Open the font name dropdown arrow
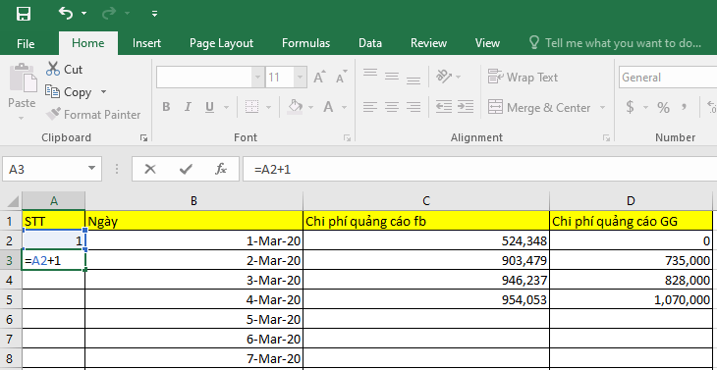The image size is (717, 370). pos(258,78)
